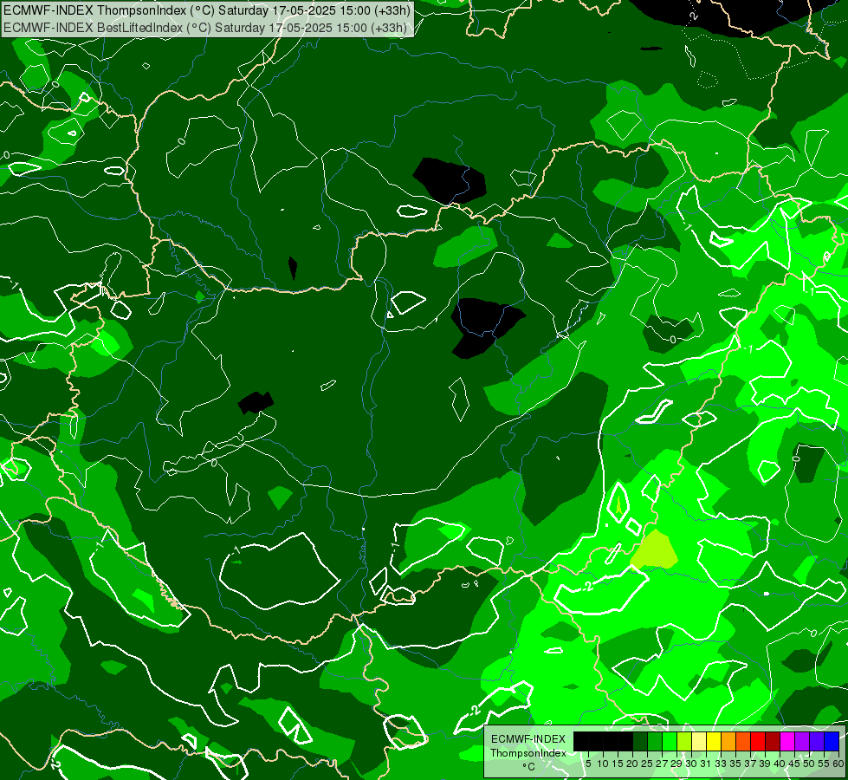
Task: Select the lime 29-30 legend swatch
Action: click(684, 741)
